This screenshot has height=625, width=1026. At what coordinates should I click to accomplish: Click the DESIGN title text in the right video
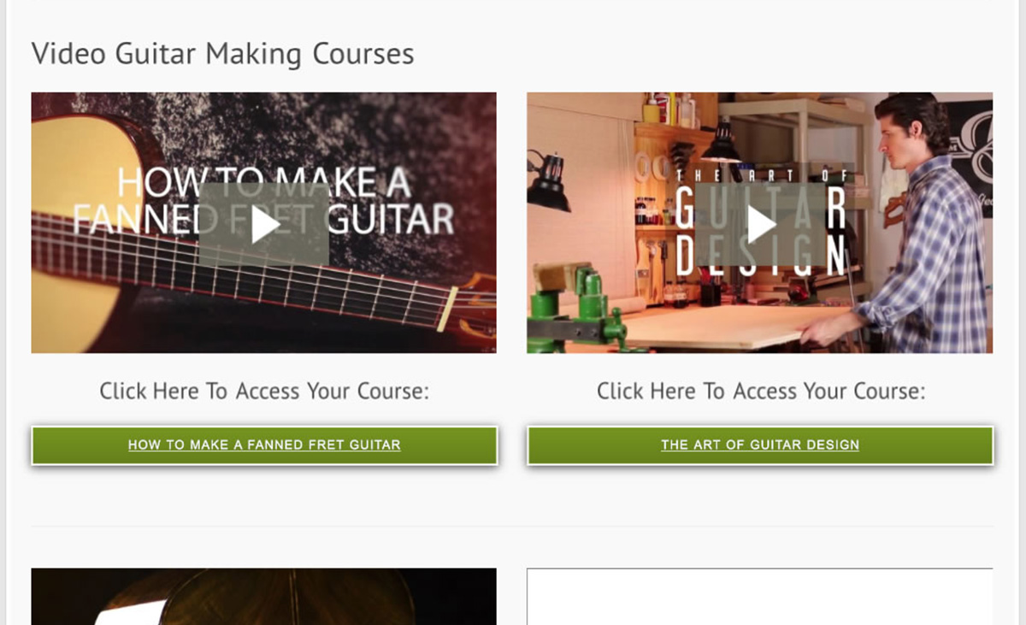click(x=760, y=254)
